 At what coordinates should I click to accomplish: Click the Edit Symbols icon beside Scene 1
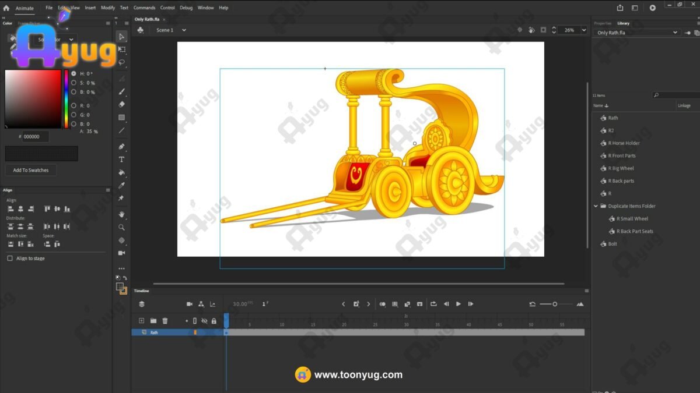coord(140,30)
